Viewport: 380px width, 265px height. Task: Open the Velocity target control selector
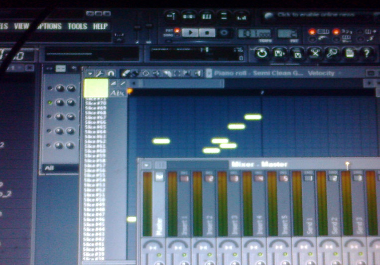click(x=321, y=73)
